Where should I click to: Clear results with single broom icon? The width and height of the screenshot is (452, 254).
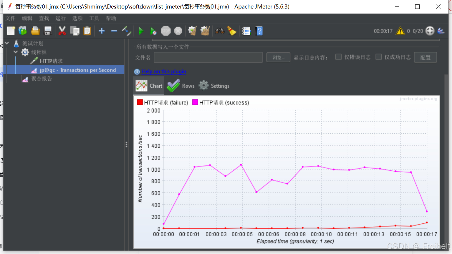(192, 31)
